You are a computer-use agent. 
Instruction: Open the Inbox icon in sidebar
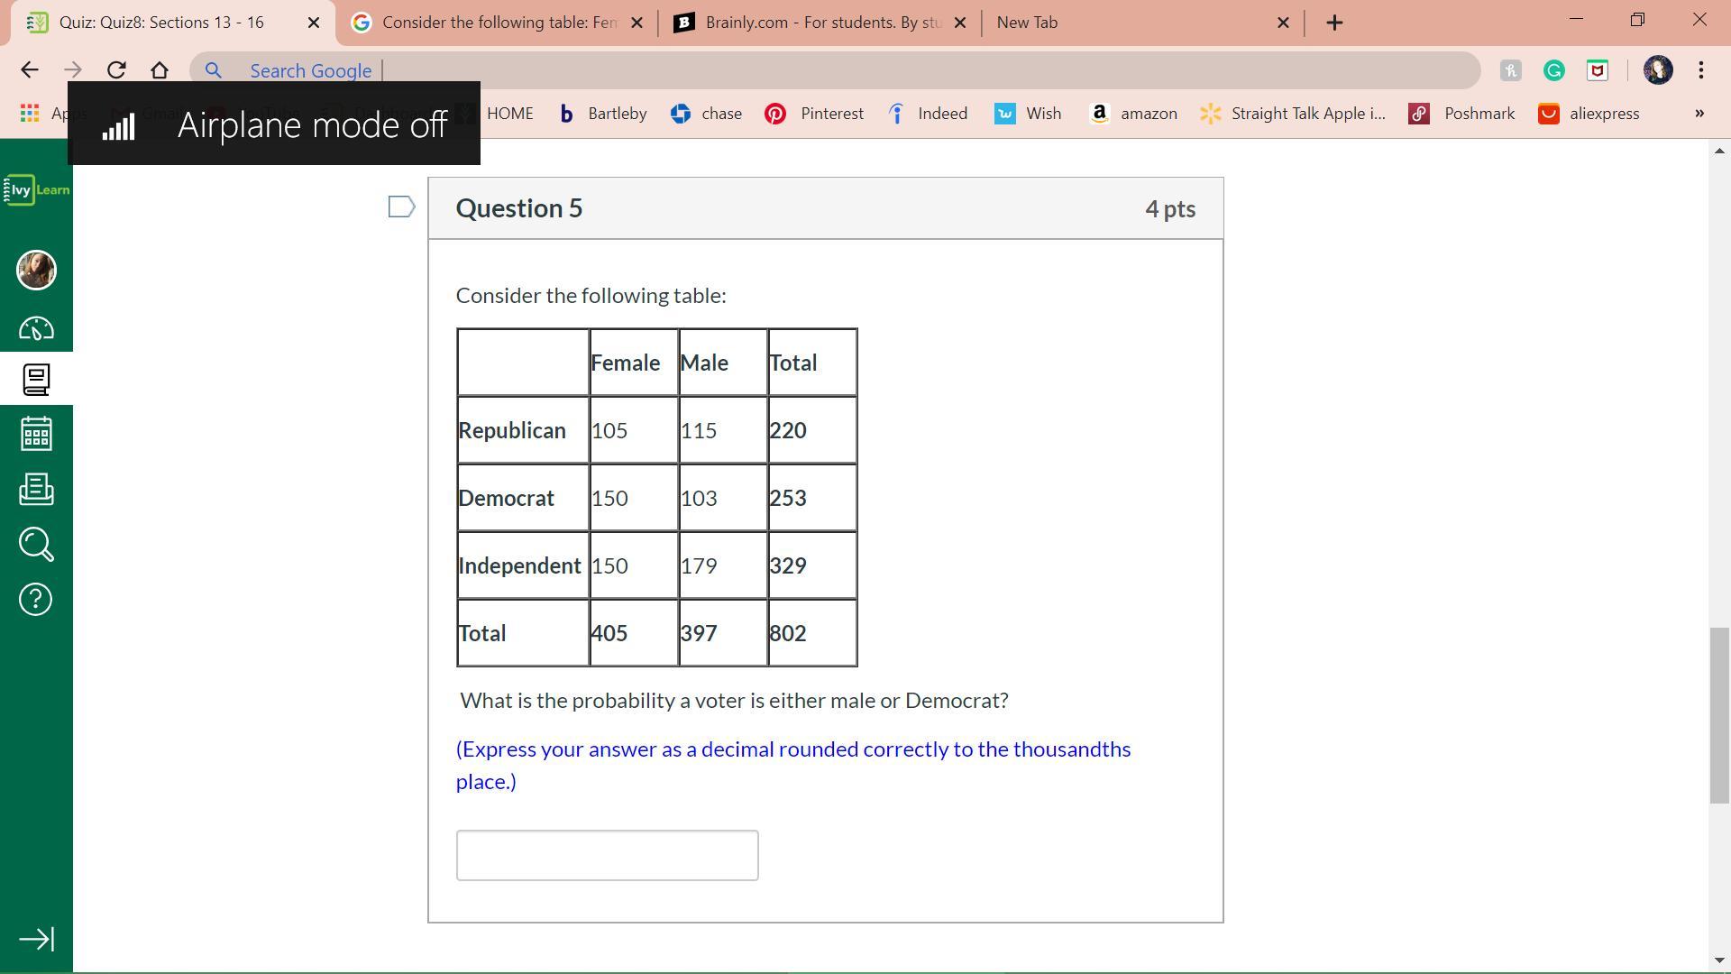[36, 489]
